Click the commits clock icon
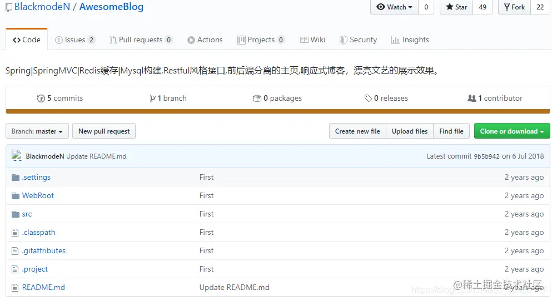This screenshot has width=552, height=300. pos(41,99)
